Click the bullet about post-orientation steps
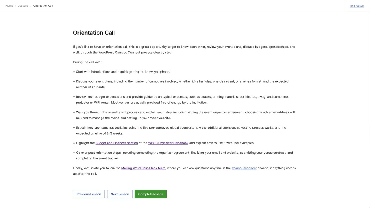Image resolution: width=370 pixels, height=208 pixels. (184, 155)
